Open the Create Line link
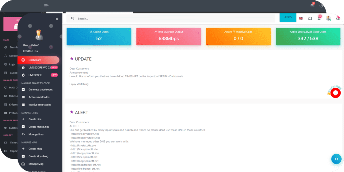The height and width of the screenshot is (172, 344). pyautogui.click(x=35, y=119)
